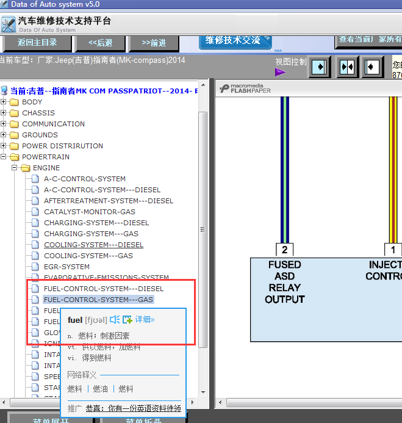Open AFTERTREATMENT-SYSTEM---DIESEL document

tap(109, 201)
